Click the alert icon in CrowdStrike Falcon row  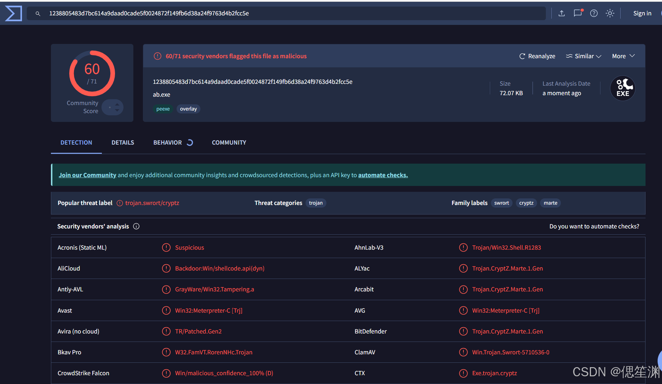(x=166, y=373)
